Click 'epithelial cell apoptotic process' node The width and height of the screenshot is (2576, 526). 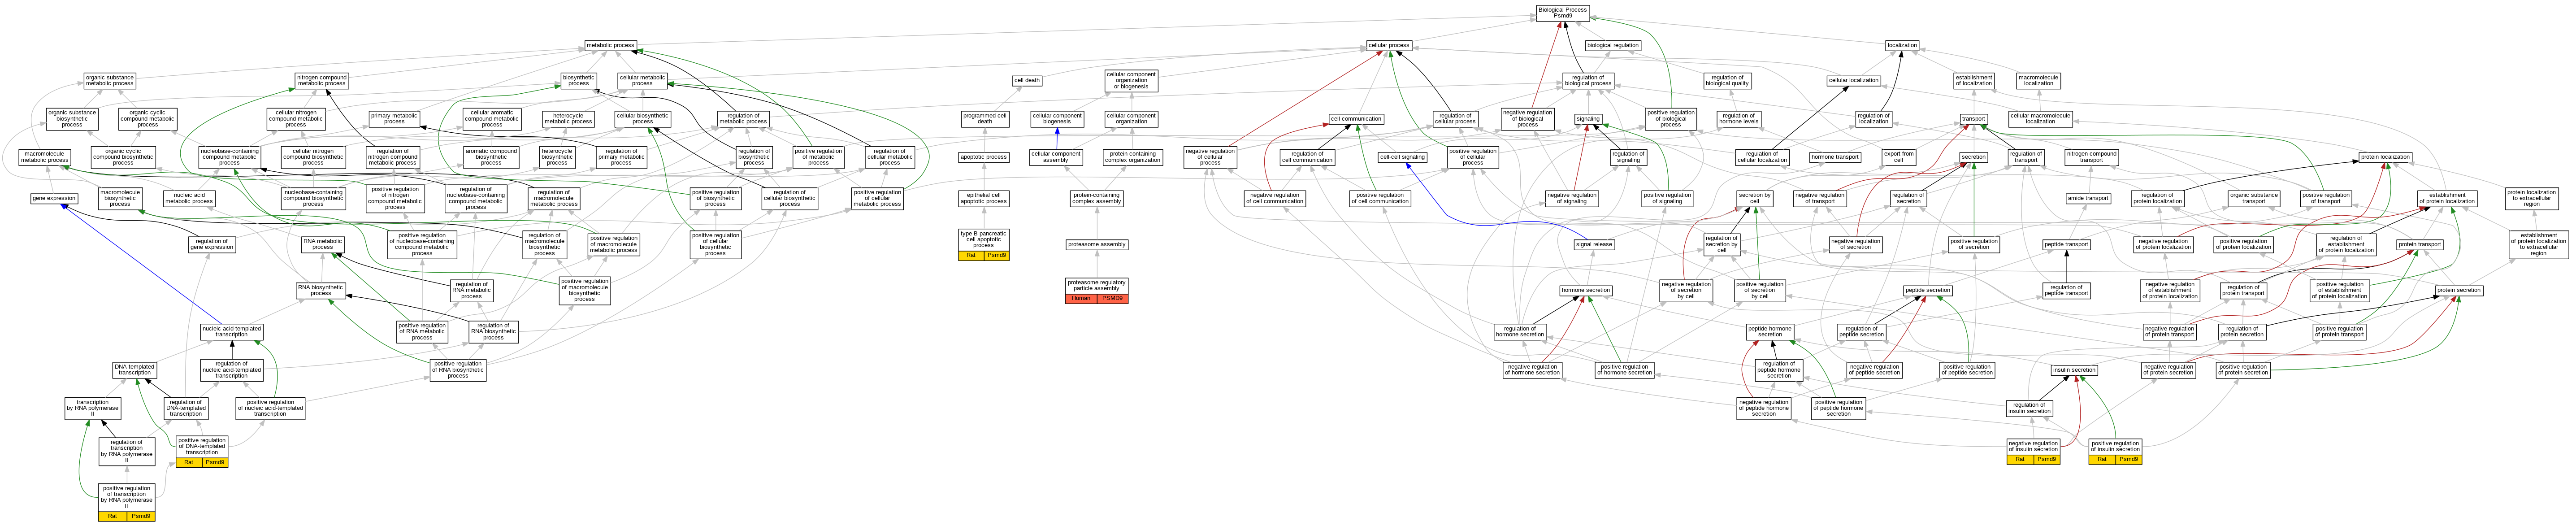[984, 198]
